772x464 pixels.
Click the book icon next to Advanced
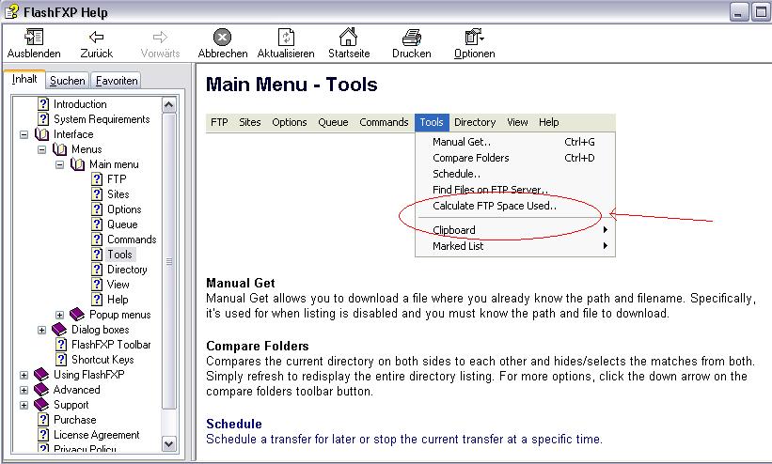click(x=41, y=390)
